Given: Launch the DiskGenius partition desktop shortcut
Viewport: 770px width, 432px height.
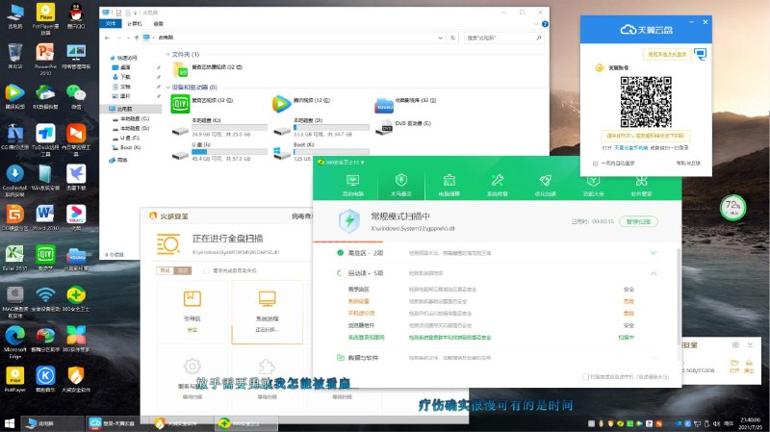Looking at the screenshot, I should (14, 218).
